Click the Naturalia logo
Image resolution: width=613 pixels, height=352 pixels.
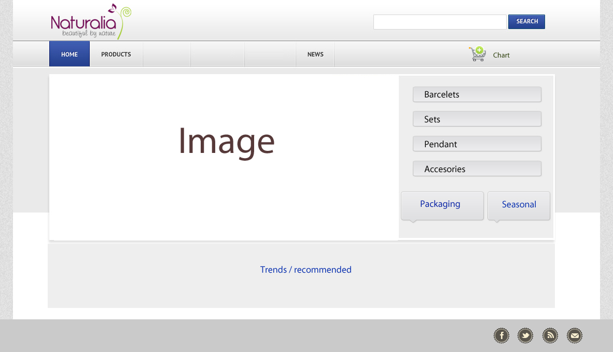(91, 22)
